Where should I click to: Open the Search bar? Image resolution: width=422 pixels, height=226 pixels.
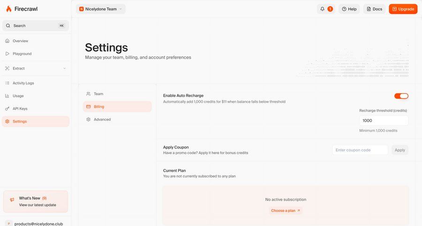[35, 26]
